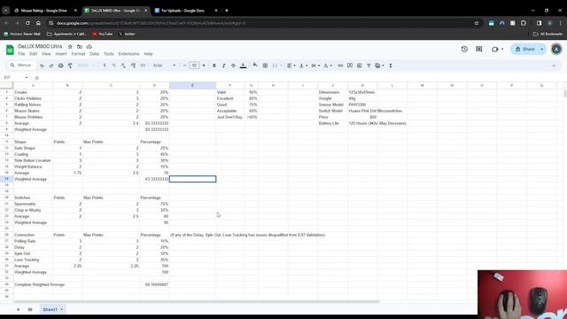Toggle bold formatting
The image size is (567, 319).
[x=214, y=66]
